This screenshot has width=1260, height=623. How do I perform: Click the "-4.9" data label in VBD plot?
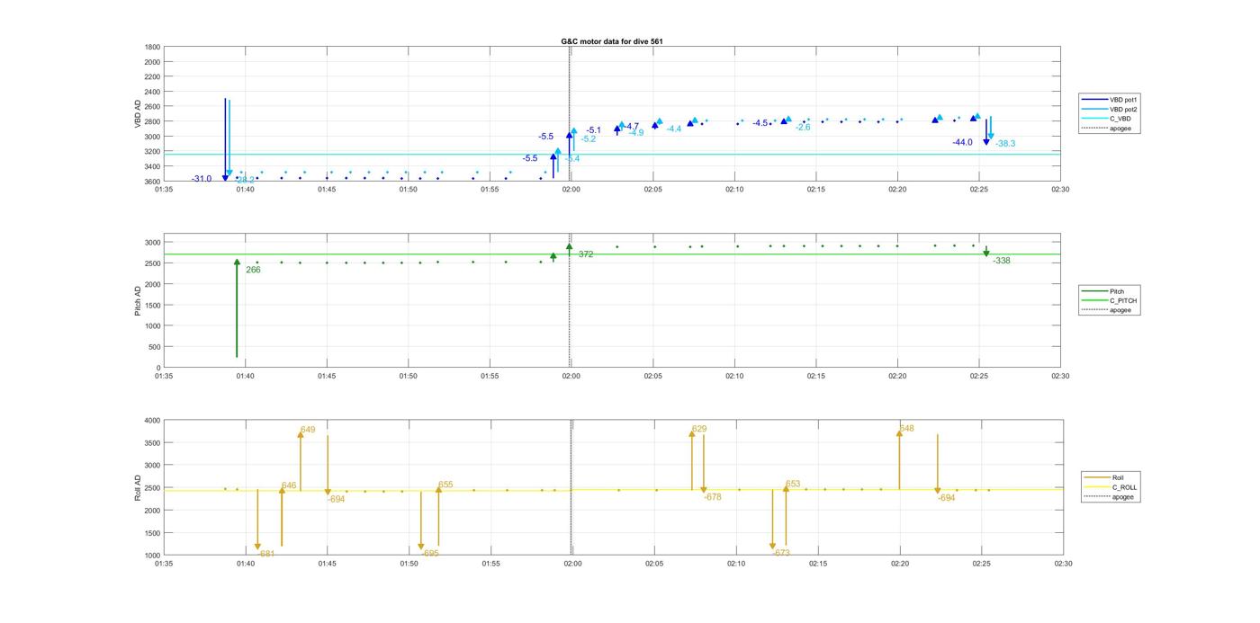(x=636, y=133)
